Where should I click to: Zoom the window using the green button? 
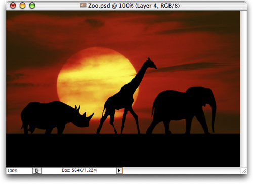pyautogui.click(x=32, y=6)
